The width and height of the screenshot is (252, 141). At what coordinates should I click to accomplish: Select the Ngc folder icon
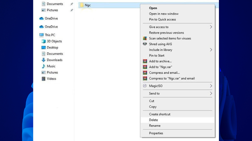[x=82, y=5]
